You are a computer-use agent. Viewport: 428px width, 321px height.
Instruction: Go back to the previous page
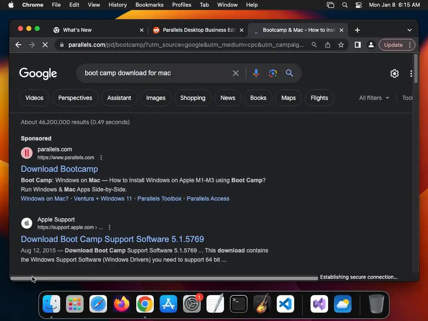18,45
